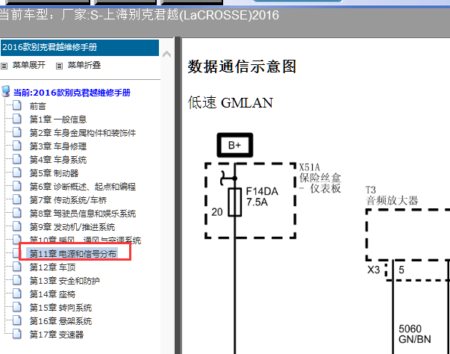Click the page icon next to 第16章 悬架系统
Image resolution: width=450 pixels, height=354 pixels.
pos(17,320)
